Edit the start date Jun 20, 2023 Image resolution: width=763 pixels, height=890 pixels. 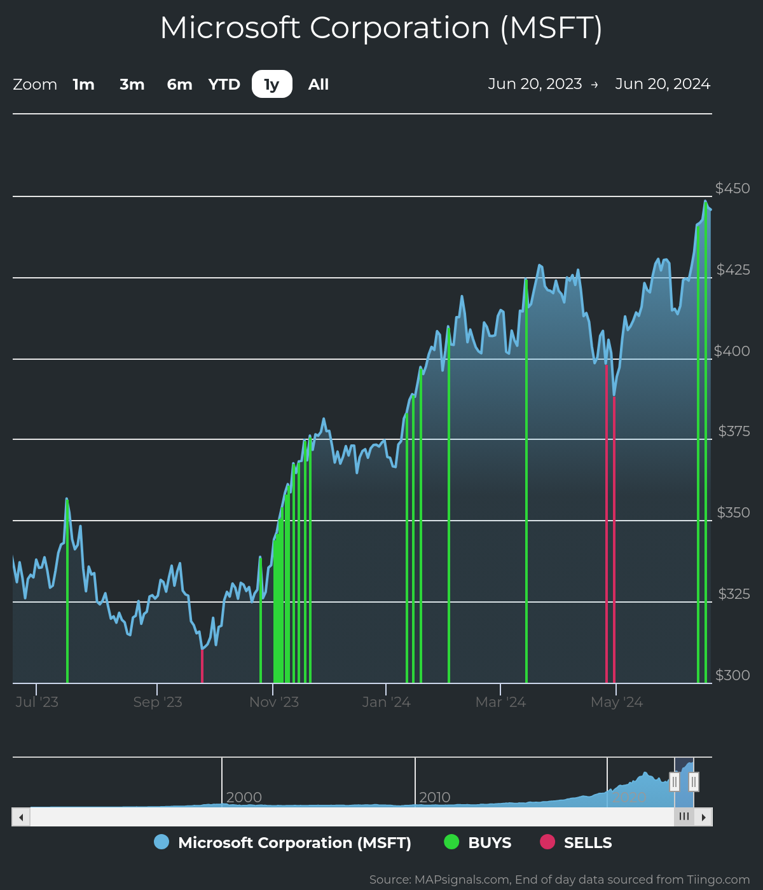pyautogui.click(x=535, y=84)
